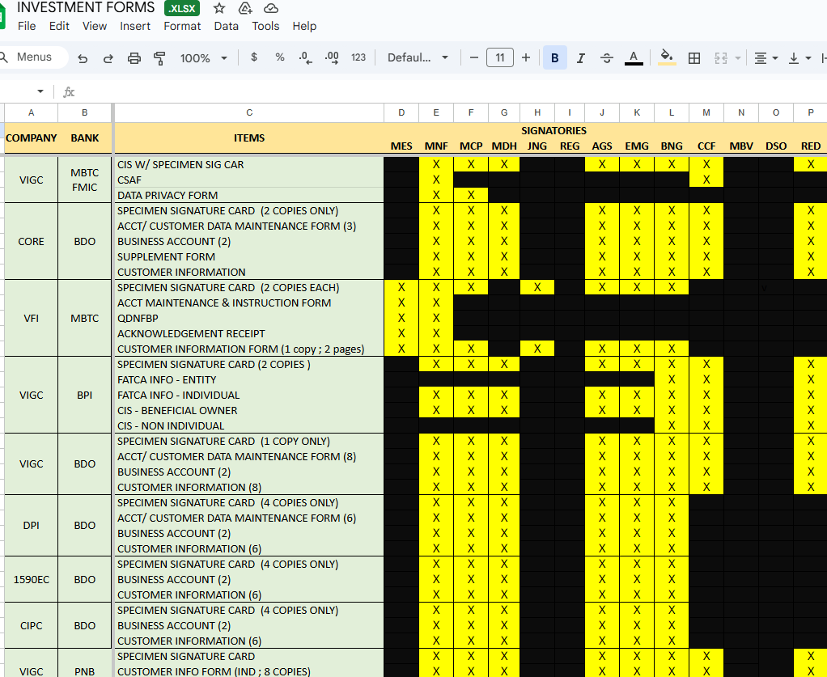The image size is (827, 677).
Task: Select the DATA PRIVACY FORM cell
Action: [x=249, y=195]
